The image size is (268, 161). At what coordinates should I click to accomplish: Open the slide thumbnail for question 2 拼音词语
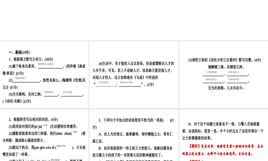point(44,135)
